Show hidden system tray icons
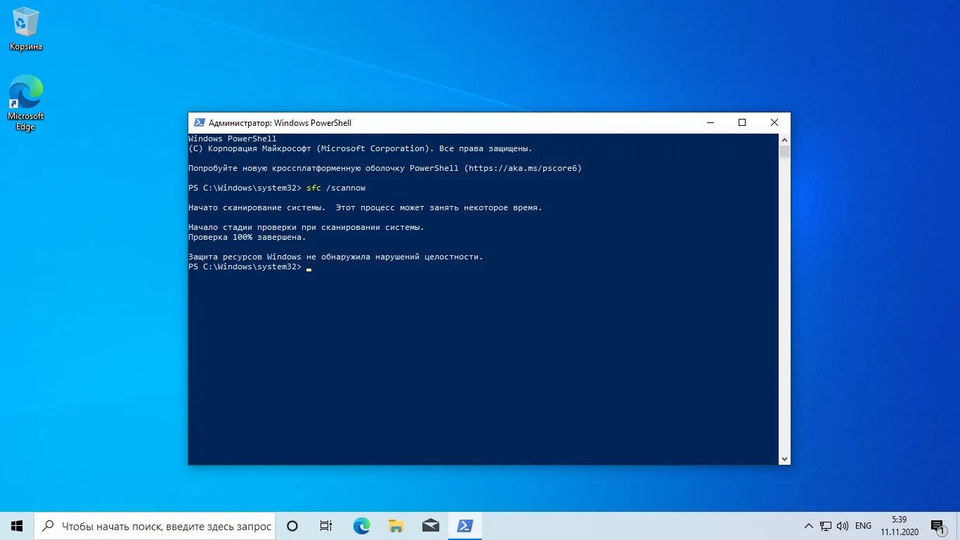 [x=808, y=526]
